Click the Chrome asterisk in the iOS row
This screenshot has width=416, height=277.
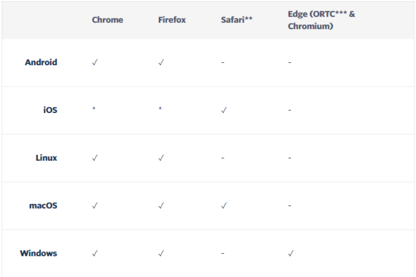(94, 110)
